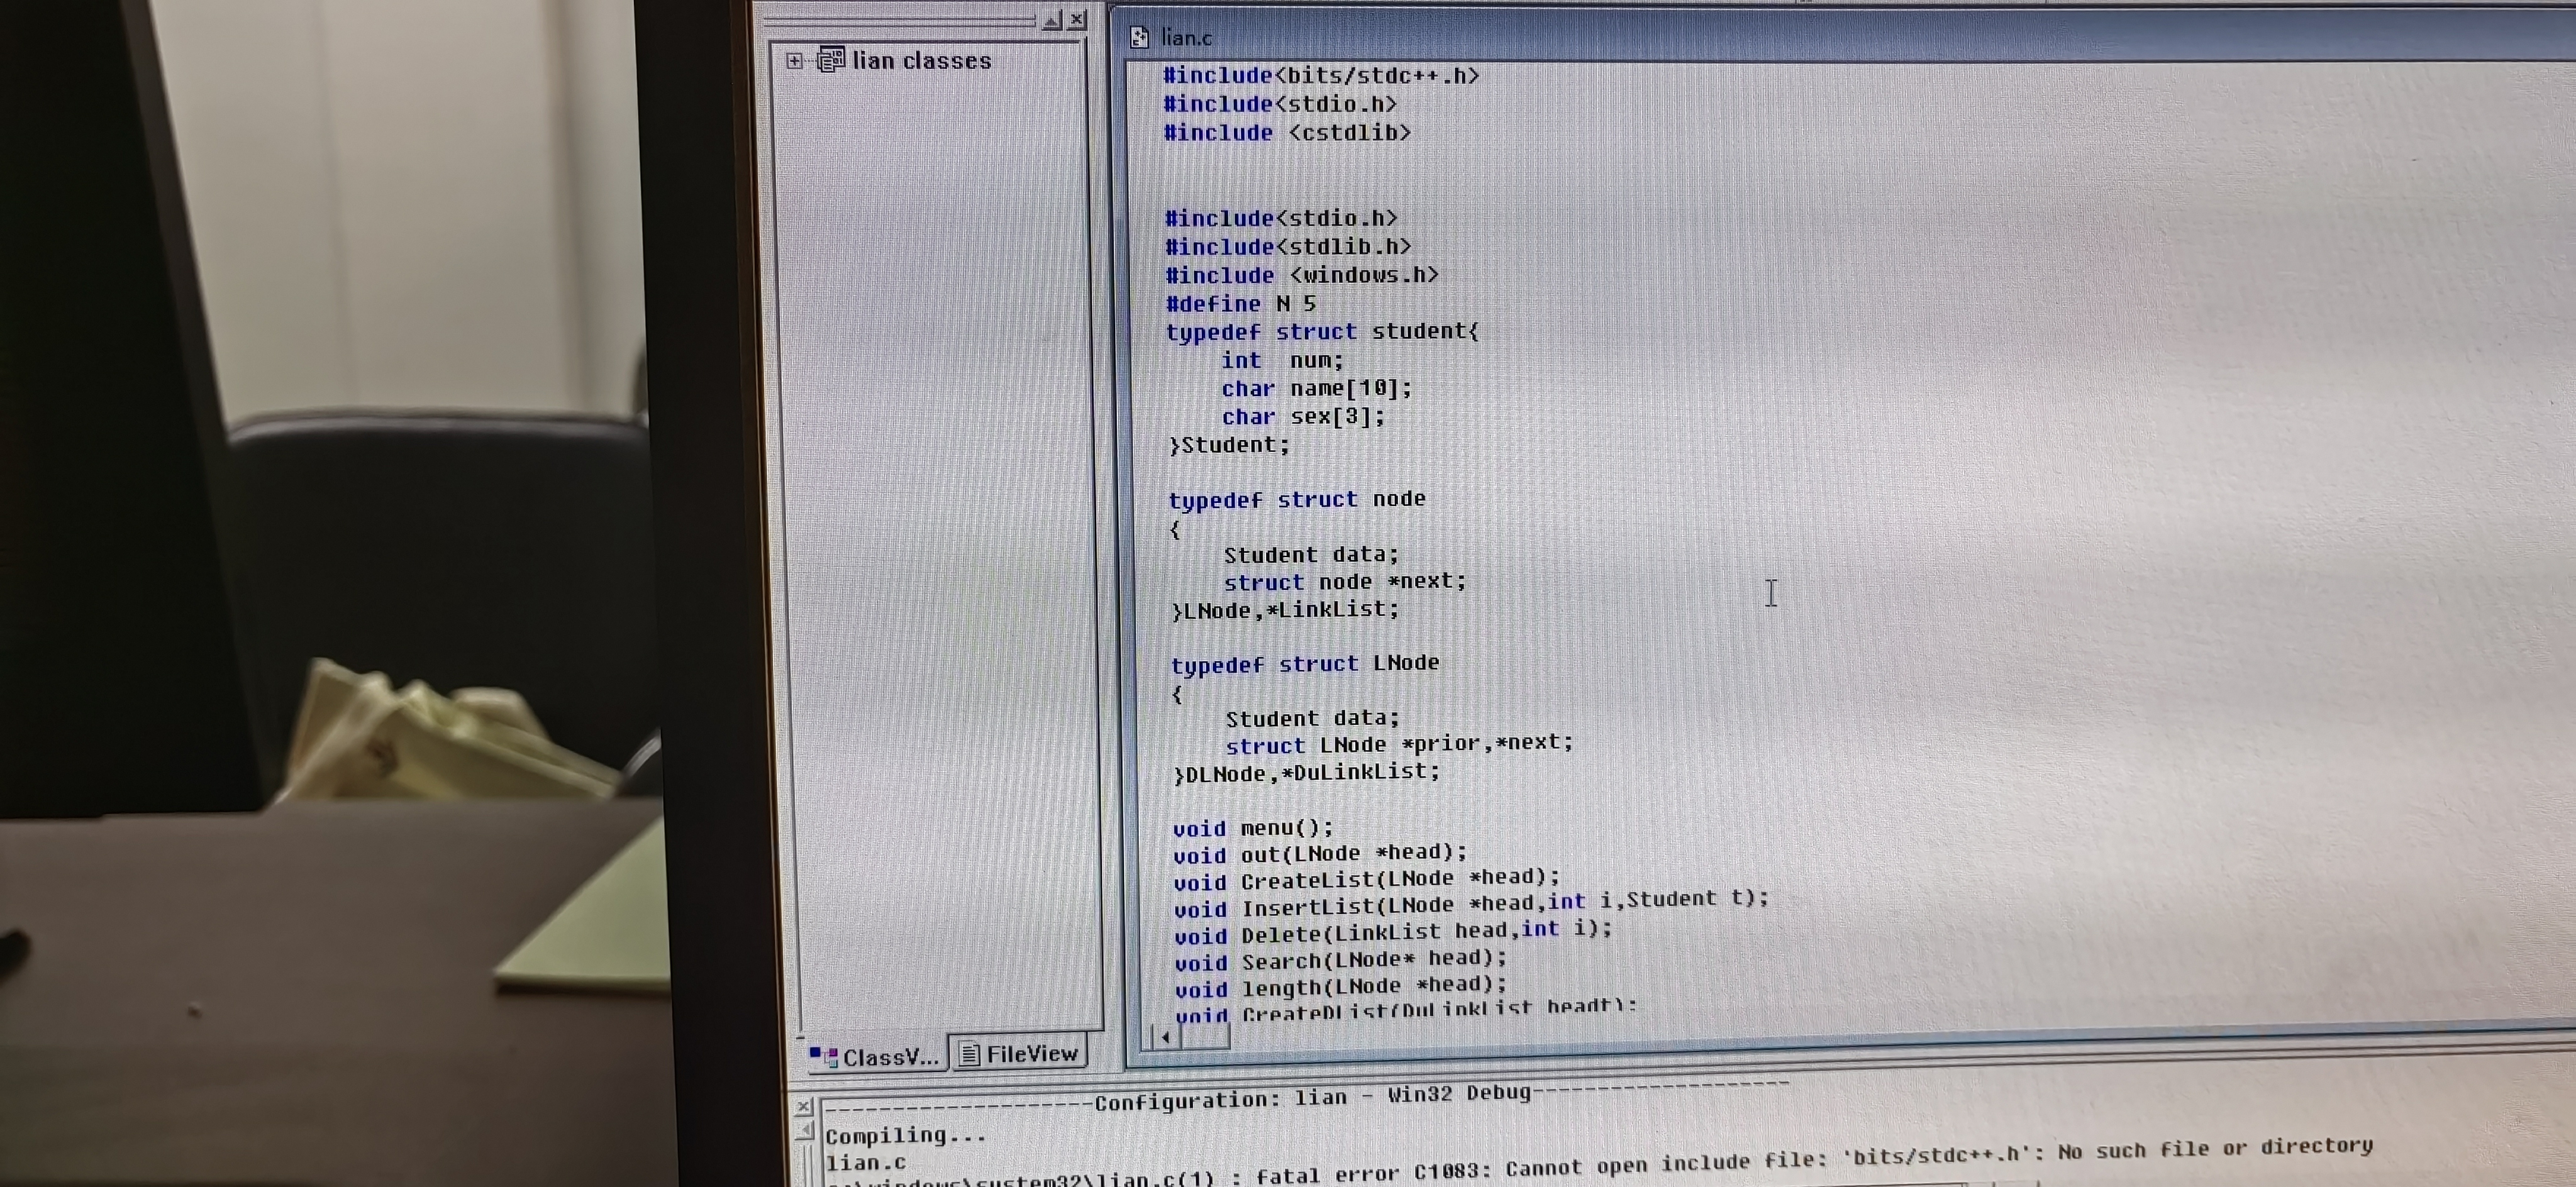The image size is (2576, 1187).
Task: Click the }DLNode,*DuLinkList; line
Action: coord(1306,773)
